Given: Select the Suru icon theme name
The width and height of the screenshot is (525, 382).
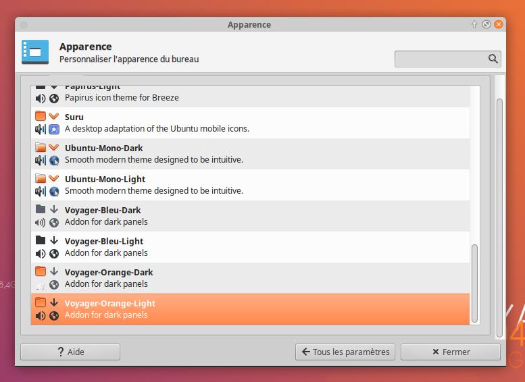Looking at the screenshot, I should pyautogui.click(x=74, y=117).
